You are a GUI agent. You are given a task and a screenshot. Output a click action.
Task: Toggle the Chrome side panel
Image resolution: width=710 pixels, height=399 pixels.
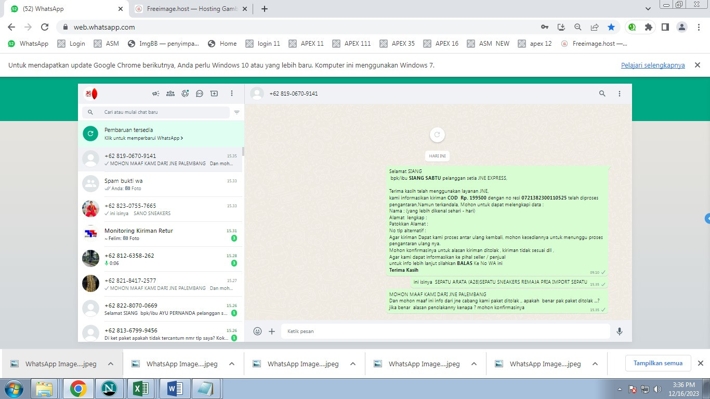coord(665,27)
